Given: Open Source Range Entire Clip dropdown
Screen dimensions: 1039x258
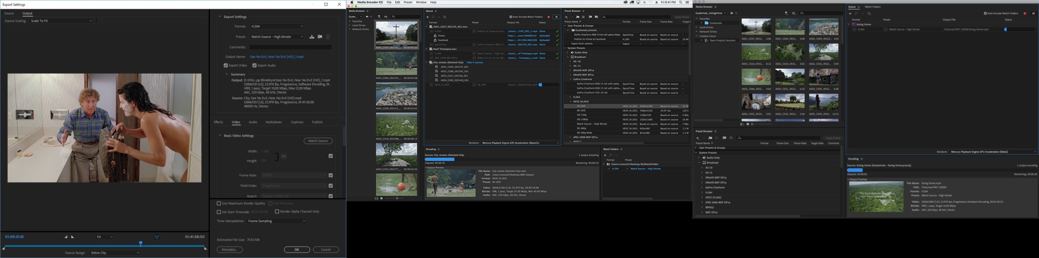Looking at the screenshot, I should [x=115, y=253].
